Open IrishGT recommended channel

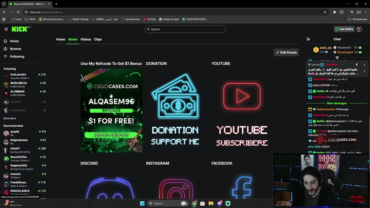pyautogui.click(x=25, y=150)
